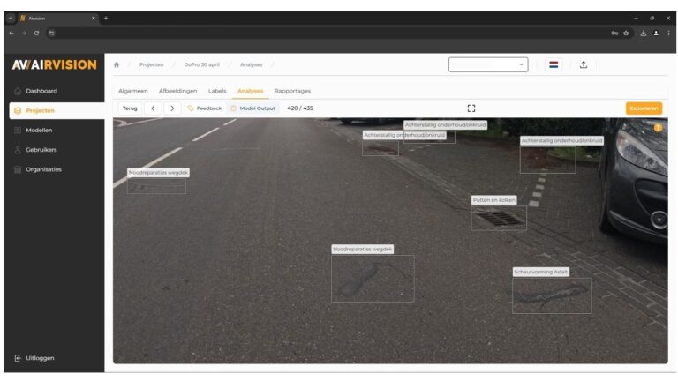This screenshot has height=381, width=678.
Task: Click the browser back arrow
Action: tap(11, 34)
